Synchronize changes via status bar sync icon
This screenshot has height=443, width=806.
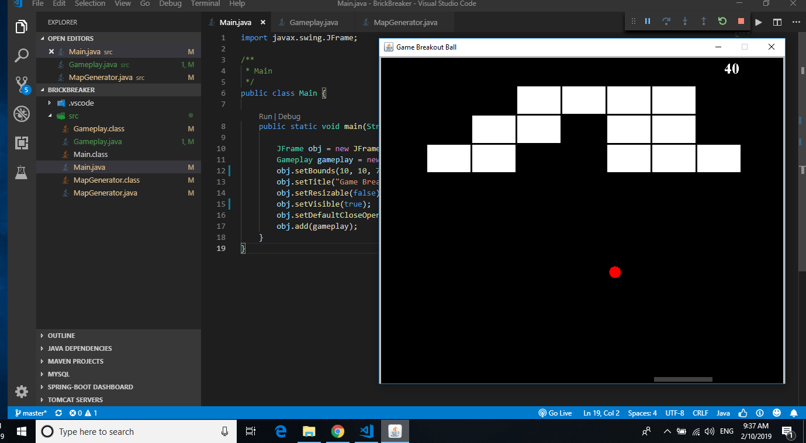pos(58,413)
